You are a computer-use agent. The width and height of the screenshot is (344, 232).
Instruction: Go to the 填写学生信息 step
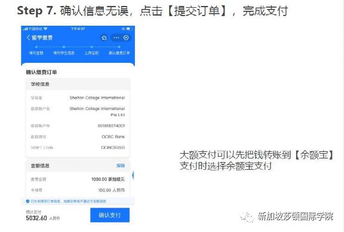pyautogui.click(x=64, y=53)
